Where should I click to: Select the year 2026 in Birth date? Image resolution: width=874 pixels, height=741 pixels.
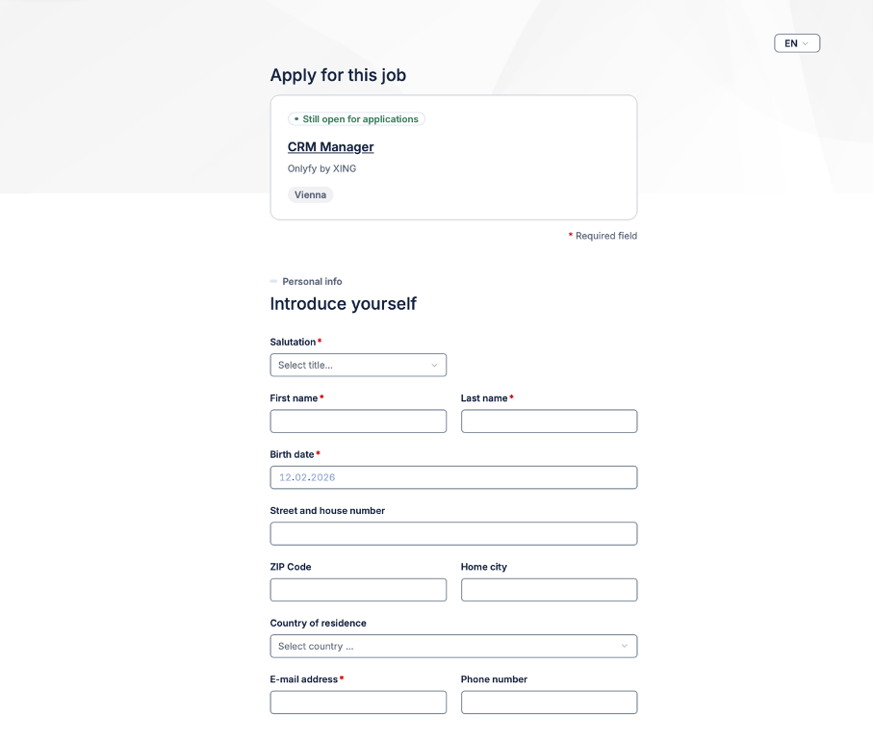coord(322,477)
